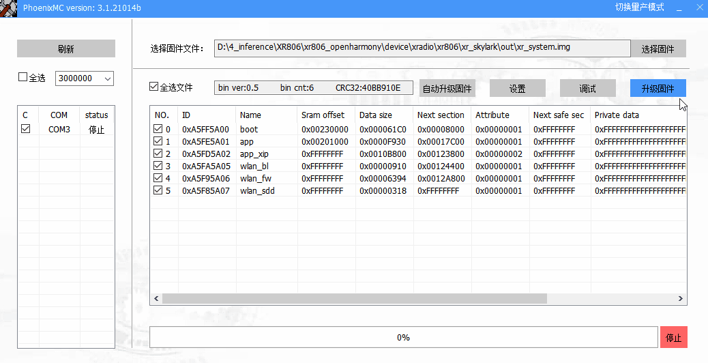Click the status column header in port list

97,115
